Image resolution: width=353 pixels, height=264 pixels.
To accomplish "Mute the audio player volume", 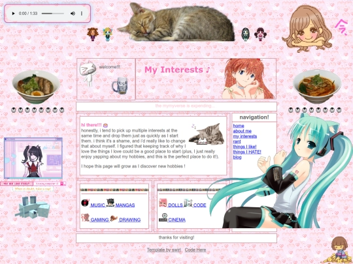I will (73, 14).
